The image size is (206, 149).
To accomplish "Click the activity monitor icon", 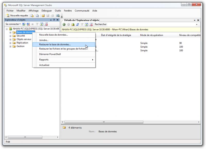I will click(x=58, y=16).
